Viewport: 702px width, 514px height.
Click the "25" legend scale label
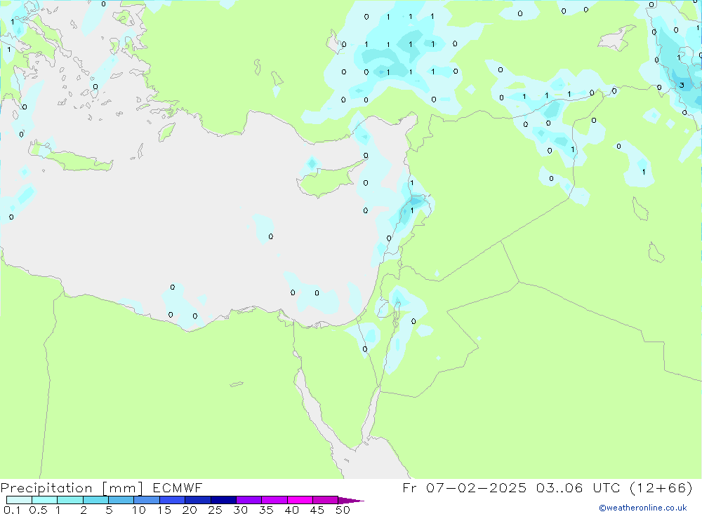point(215,510)
